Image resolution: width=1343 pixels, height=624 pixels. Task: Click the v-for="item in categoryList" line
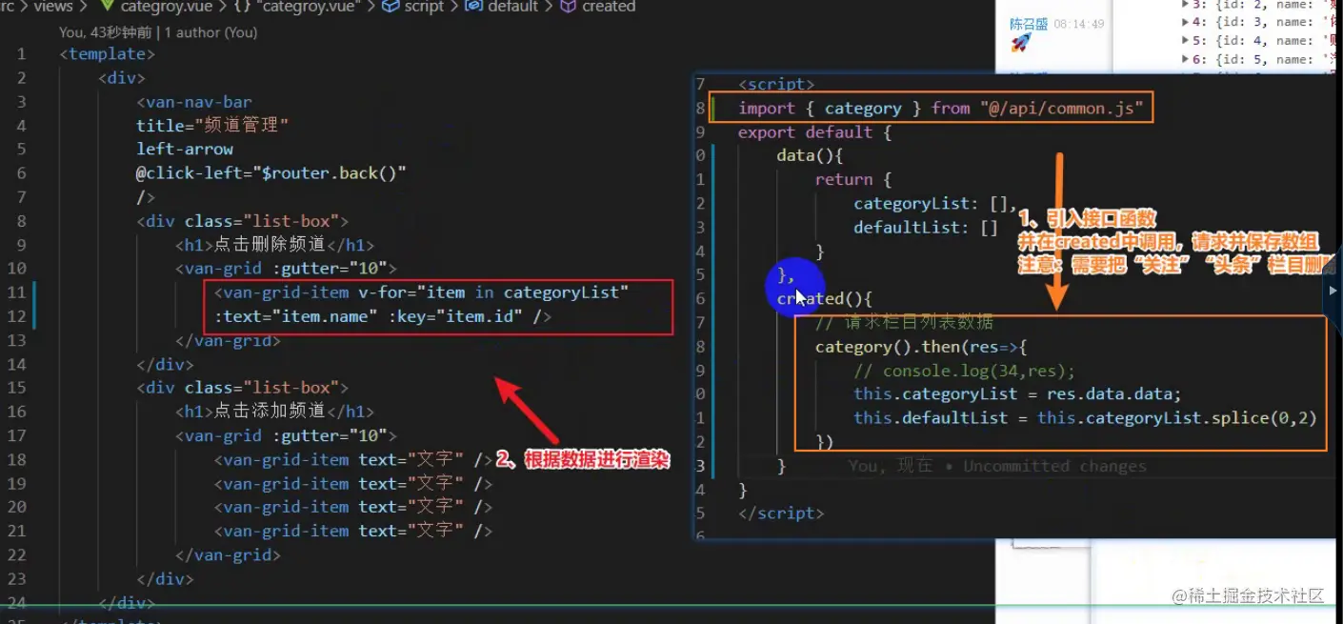pos(422,292)
